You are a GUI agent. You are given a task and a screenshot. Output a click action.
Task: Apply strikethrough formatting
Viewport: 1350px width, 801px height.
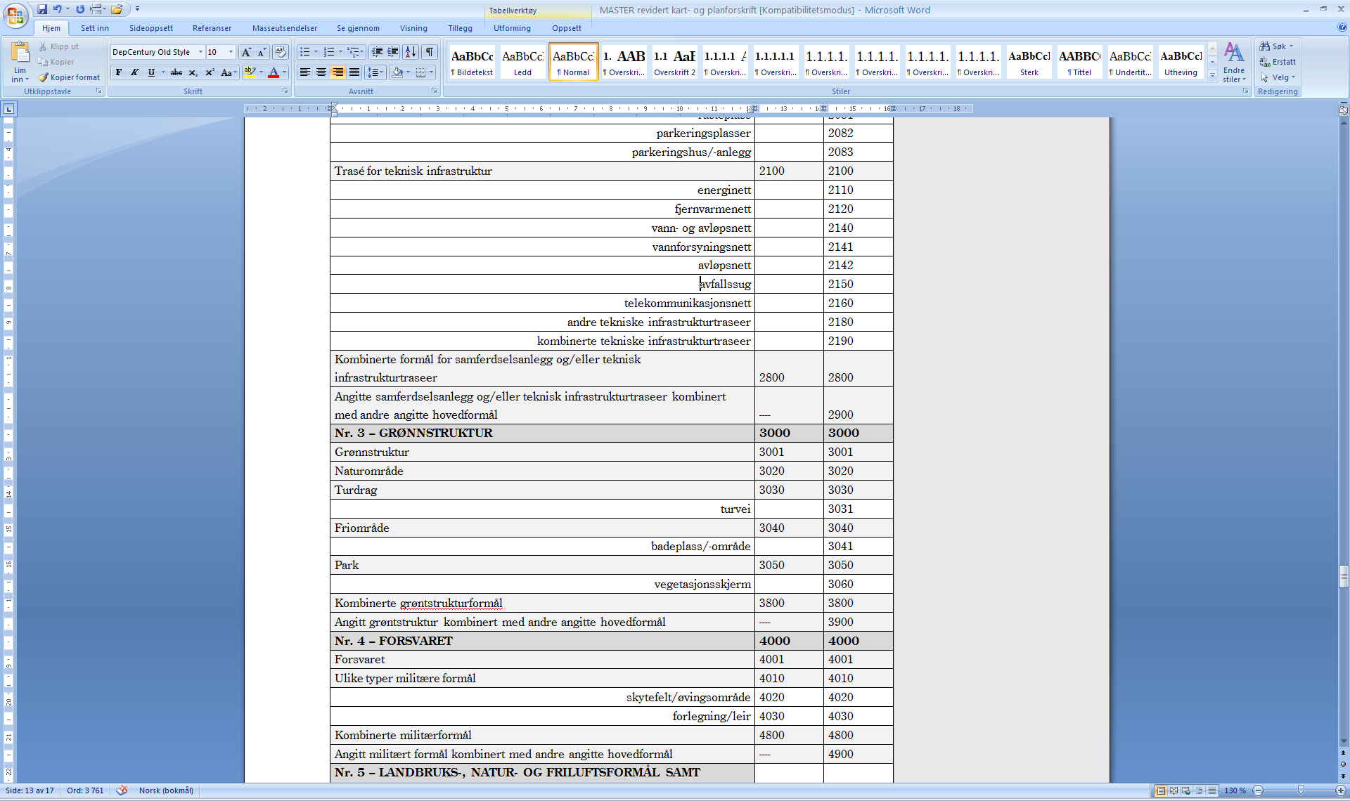176,72
